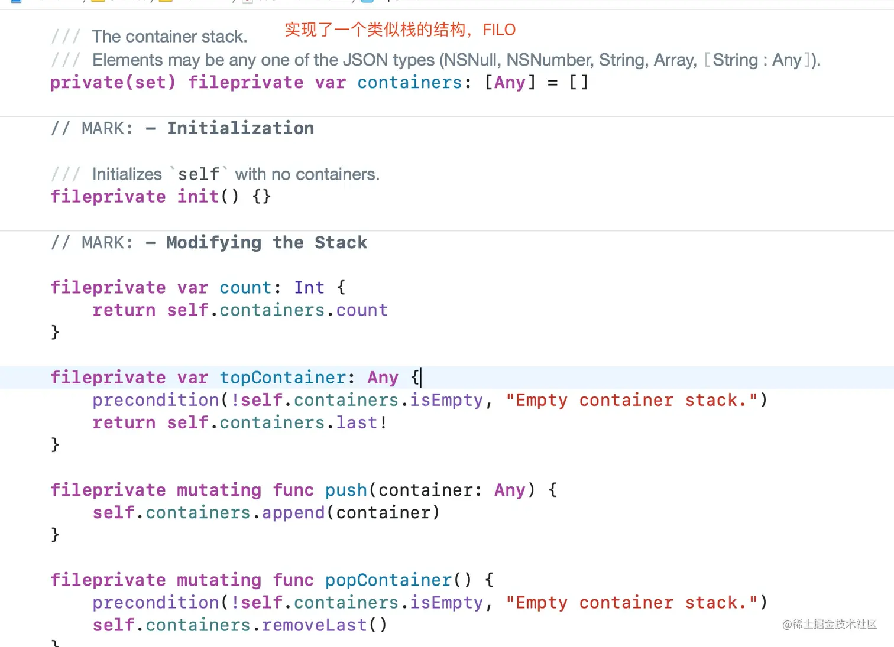Click the "Initializes `self` with no containers." comment
The width and height of the screenshot is (894, 647).
tap(215, 174)
